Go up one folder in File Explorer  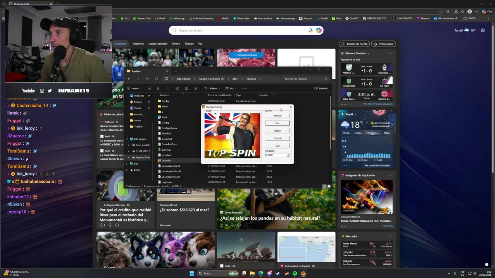coord(147,79)
